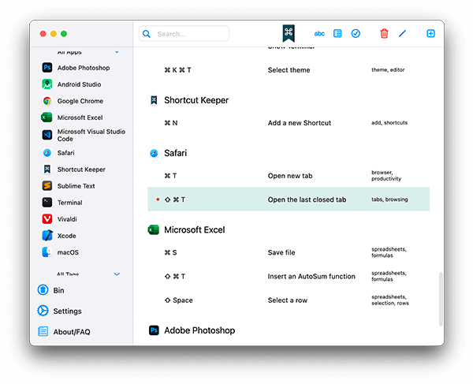Image resolution: width=473 pixels, height=384 pixels.
Task: Click the Safari compass sidebar icon
Action: pyautogui.click(x=47, y=153)
